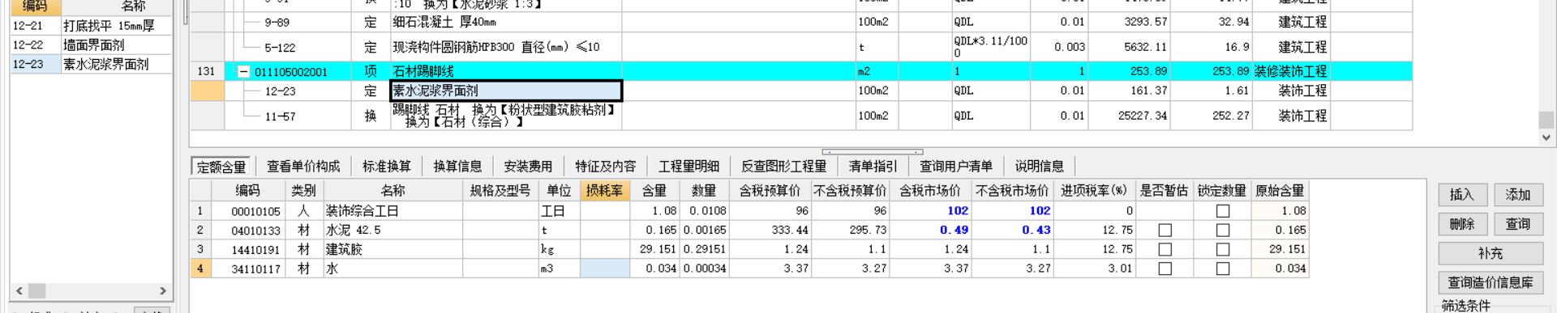
Task: Click code cell 00010105
Action: tap(248, 211)
